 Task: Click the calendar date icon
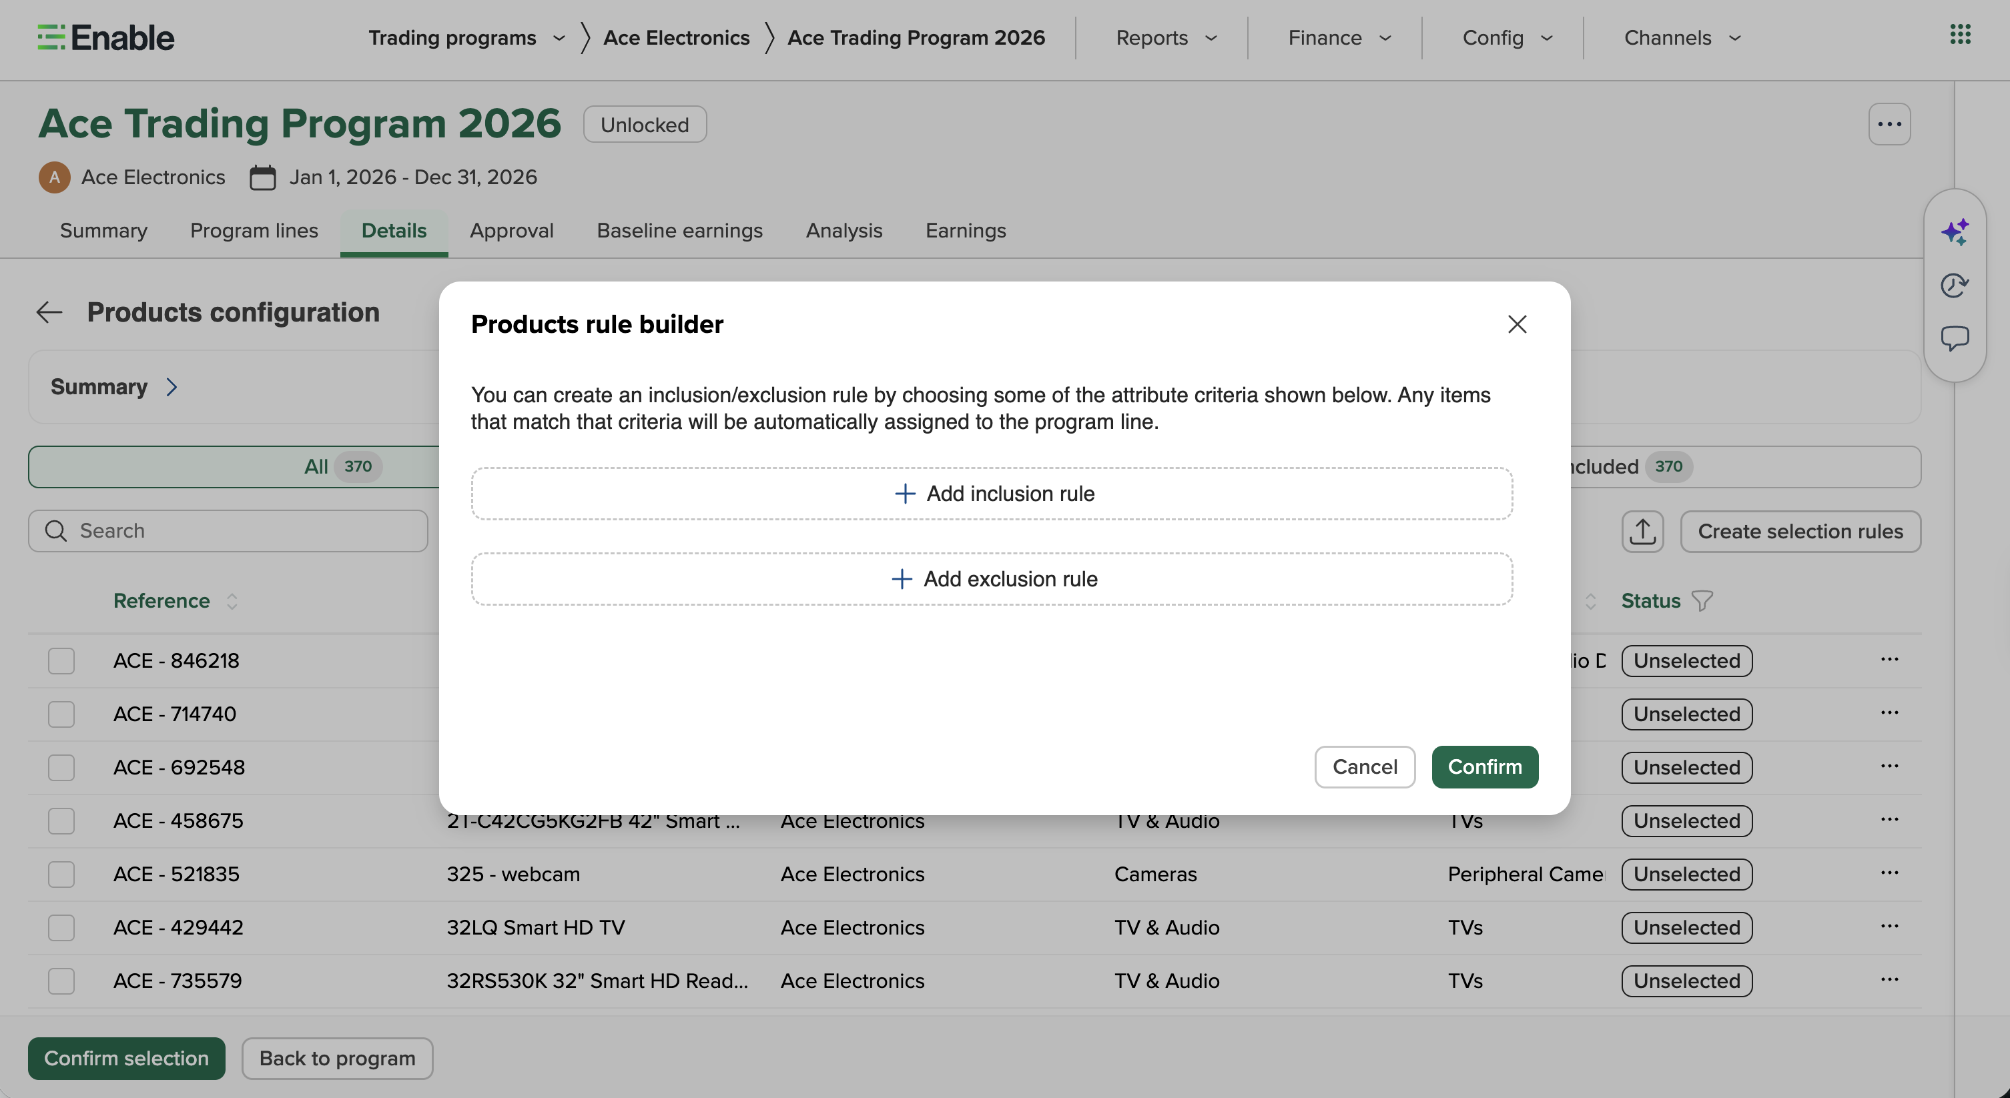(x=262, y=178)
